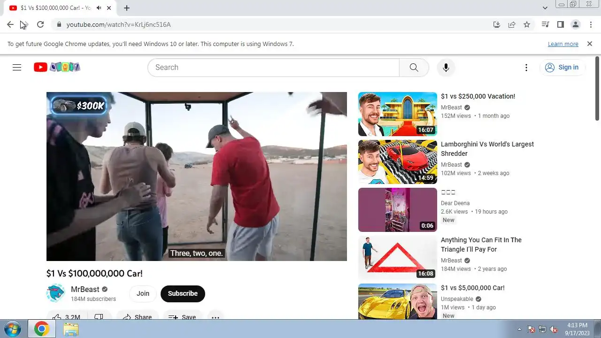The width and height of the screenshot is (601, 338).
Task: Open a new browser tab
Action: point(127,8)
